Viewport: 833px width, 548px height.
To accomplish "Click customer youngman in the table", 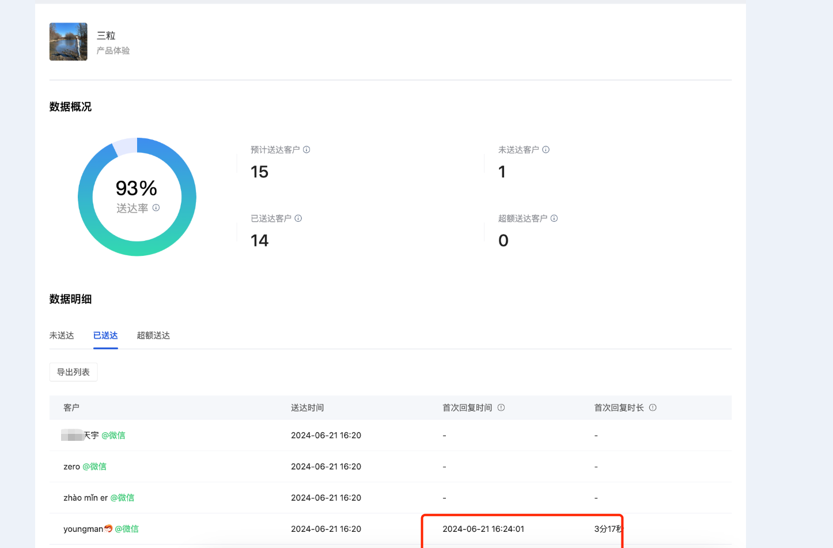I will pyautogui.click(x=88, y=529).
